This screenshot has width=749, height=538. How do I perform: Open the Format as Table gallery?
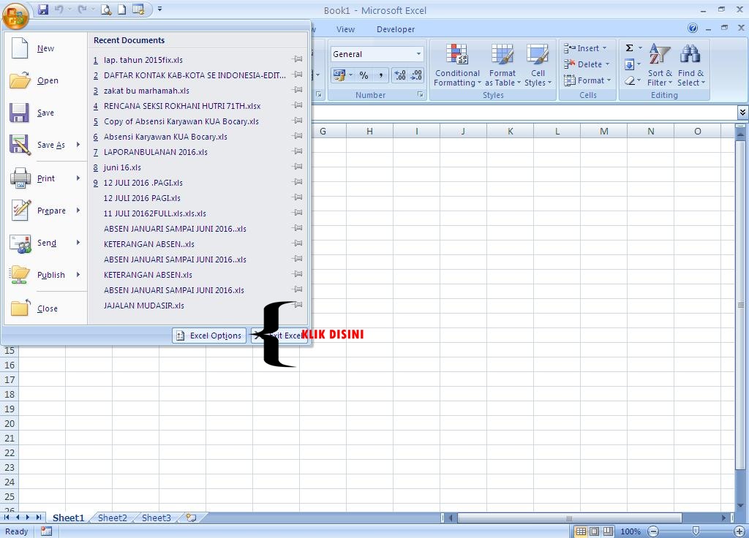[503, 65]
